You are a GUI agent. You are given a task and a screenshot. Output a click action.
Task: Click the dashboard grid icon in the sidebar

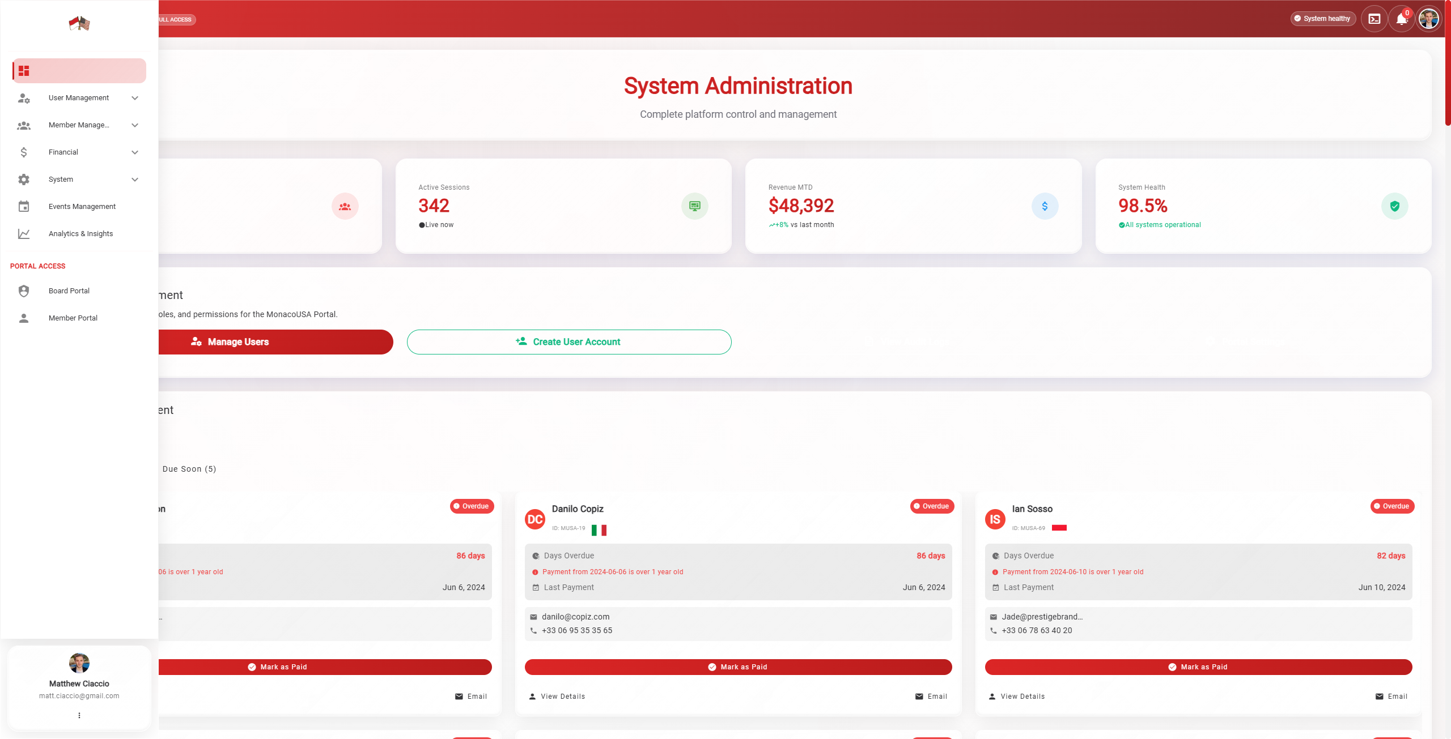pos(24,71)
